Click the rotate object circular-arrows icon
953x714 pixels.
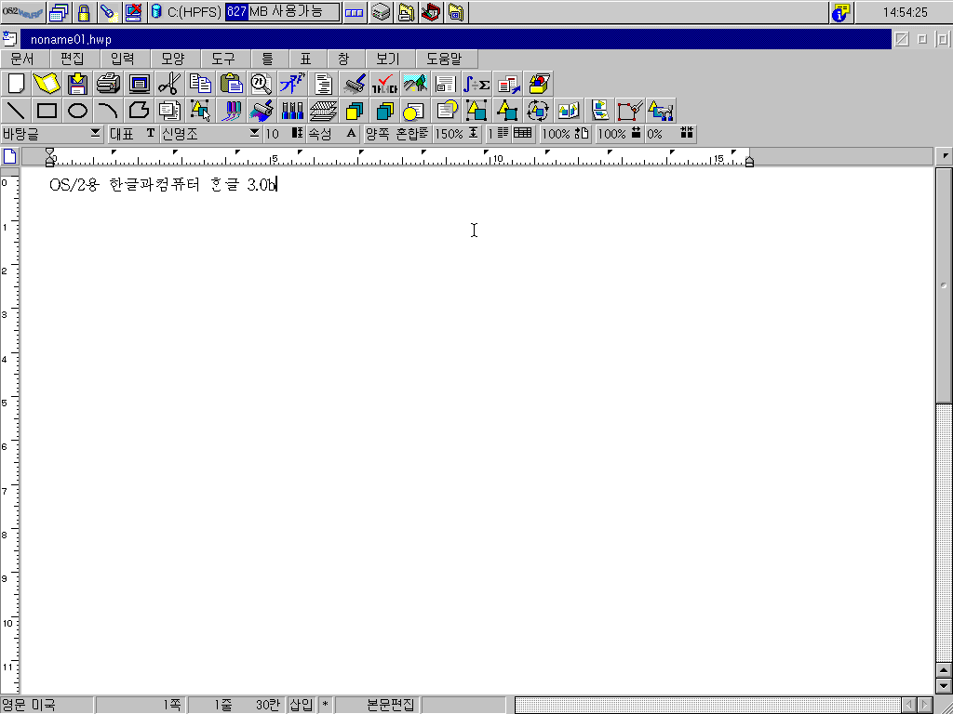tap(538, 111)
